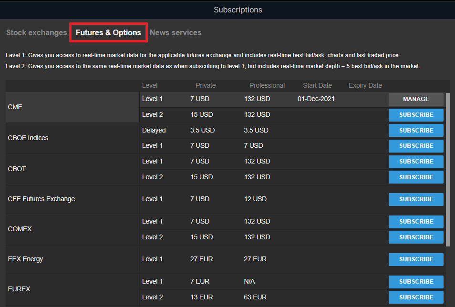
Task: Subscribe to EEX Energy Level 1
Action: coord(416,259)
